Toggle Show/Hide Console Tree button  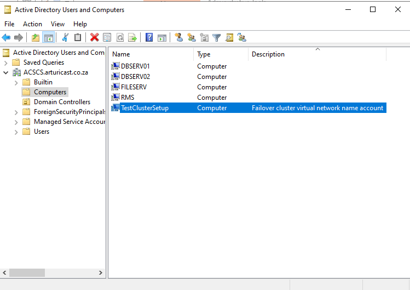point(48,37)
